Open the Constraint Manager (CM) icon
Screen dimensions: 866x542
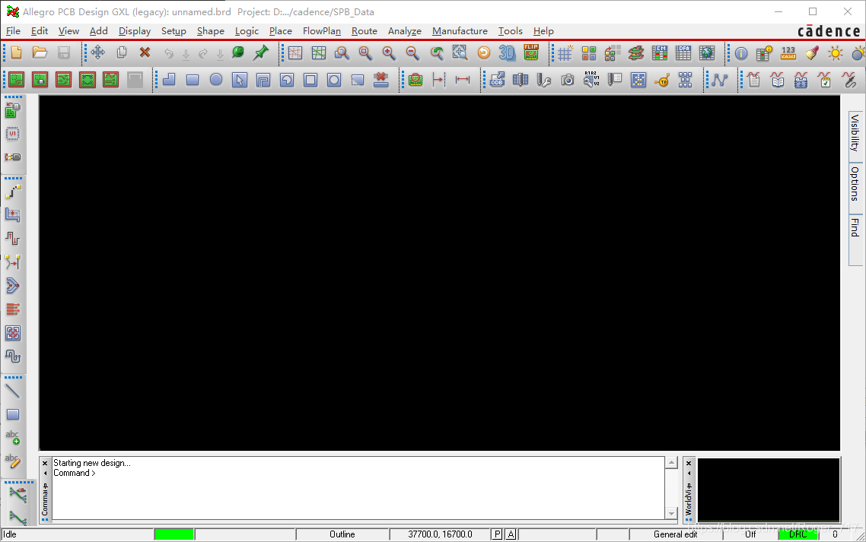(x=659, y=53)
